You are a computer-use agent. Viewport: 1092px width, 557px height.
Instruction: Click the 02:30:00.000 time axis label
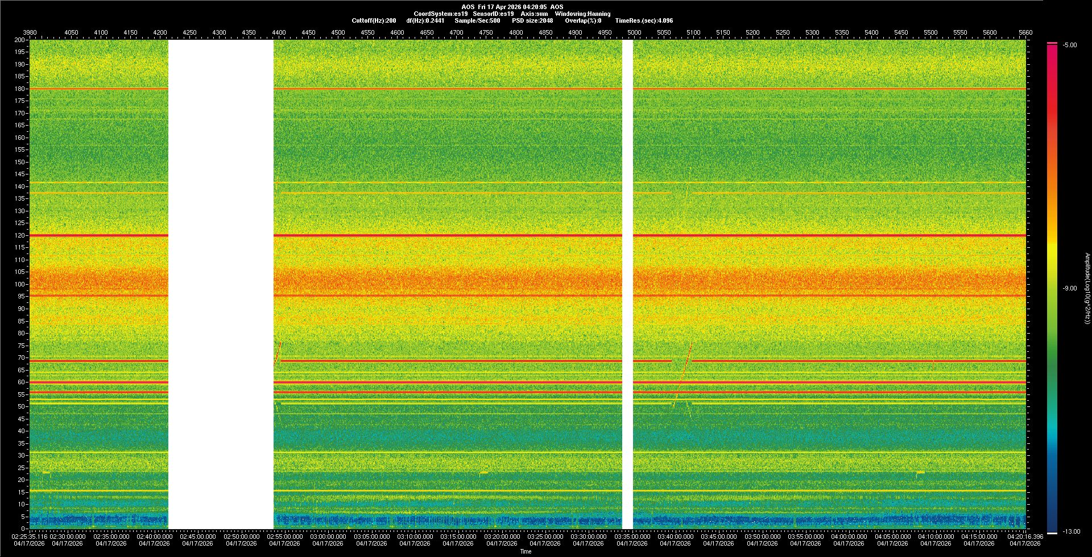coord(68,537)
